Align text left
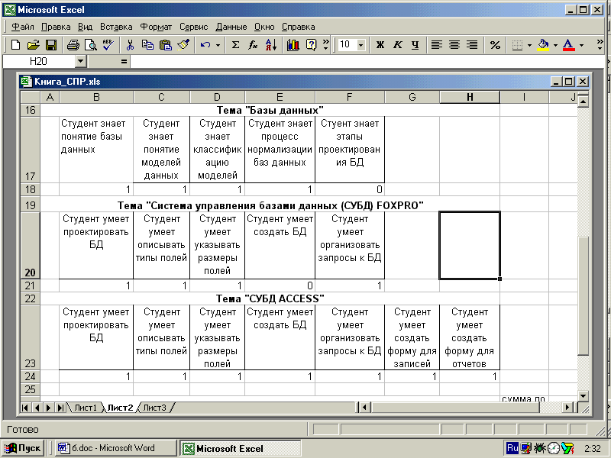 click(x=436, y=45)
